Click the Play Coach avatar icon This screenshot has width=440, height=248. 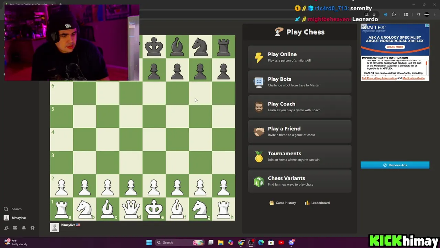(259, 107)
